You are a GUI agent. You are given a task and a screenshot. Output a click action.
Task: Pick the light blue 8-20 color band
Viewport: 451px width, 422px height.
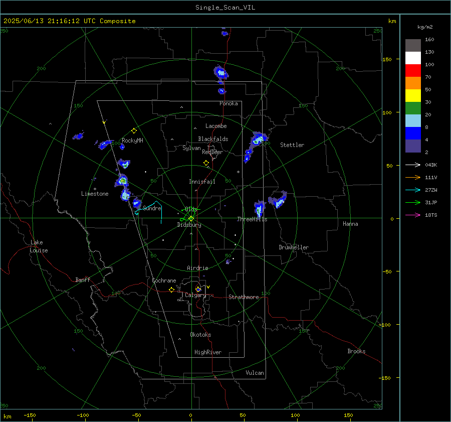click(x=413, y=121)
